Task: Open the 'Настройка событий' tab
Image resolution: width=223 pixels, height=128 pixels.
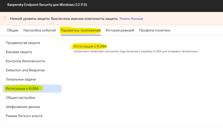Action: pos(40,30)
